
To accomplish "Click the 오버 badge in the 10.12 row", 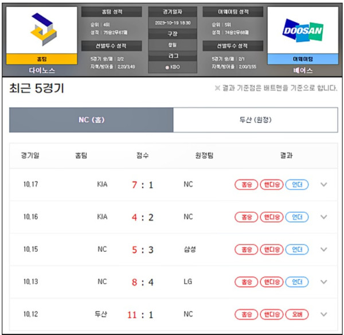I will [x=297, y=315].
